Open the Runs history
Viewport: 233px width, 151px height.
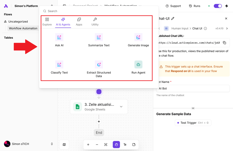pyautogui.click(x=194, y=6)
